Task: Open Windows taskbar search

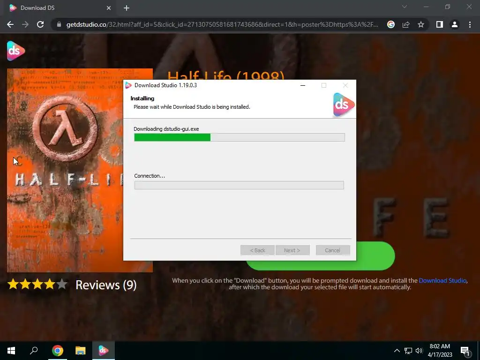Action: click(x=34, y=351)
